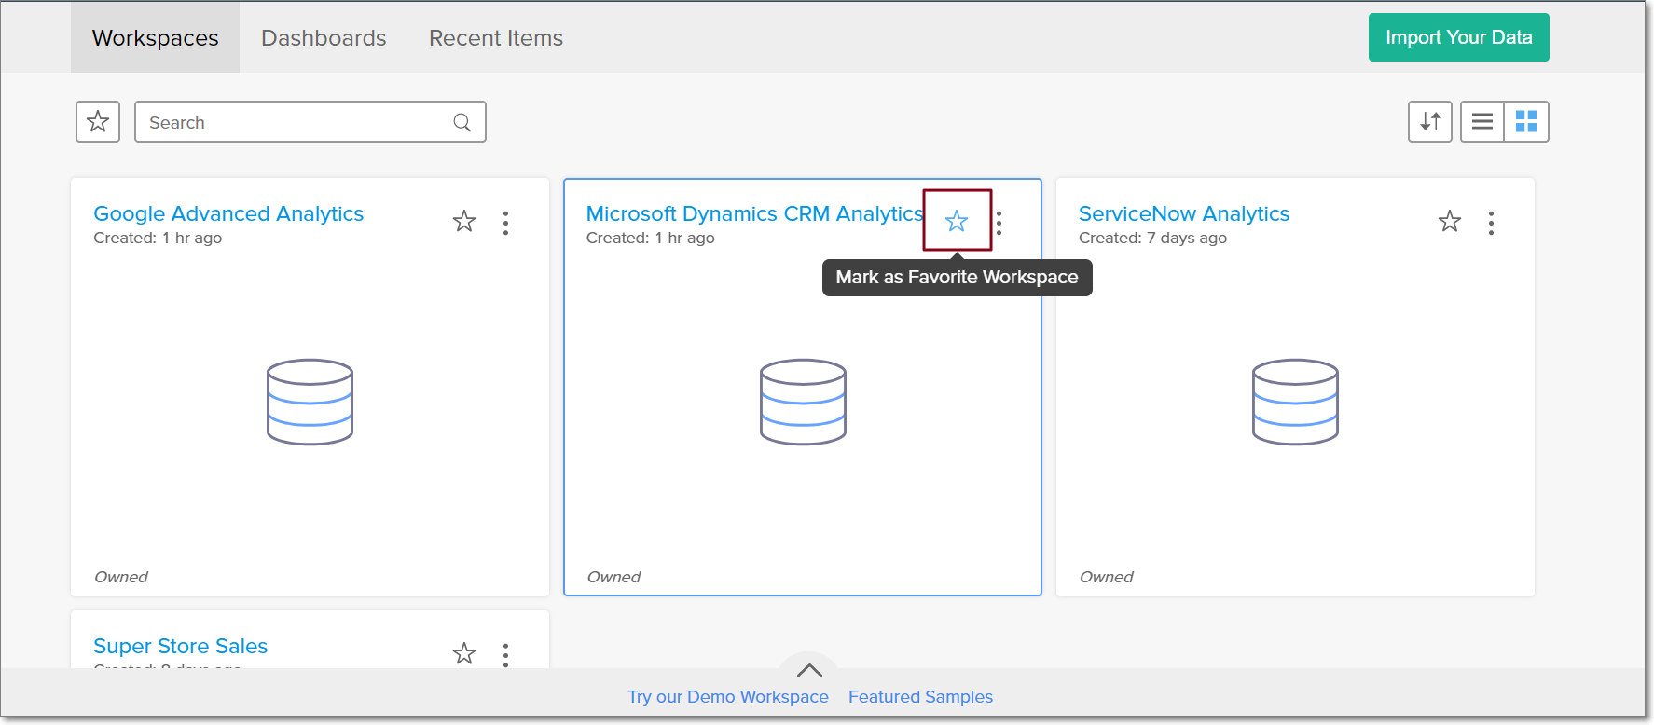
Task: Click 'Created: 7 days ago' under ServiceNow Analytics
Action: [x=1152, y=238]
